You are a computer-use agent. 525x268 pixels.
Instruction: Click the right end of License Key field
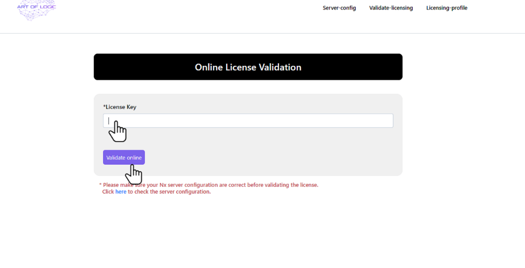click(x=387, y=120)
